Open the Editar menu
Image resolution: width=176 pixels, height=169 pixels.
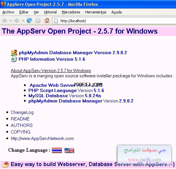(24, 12)
